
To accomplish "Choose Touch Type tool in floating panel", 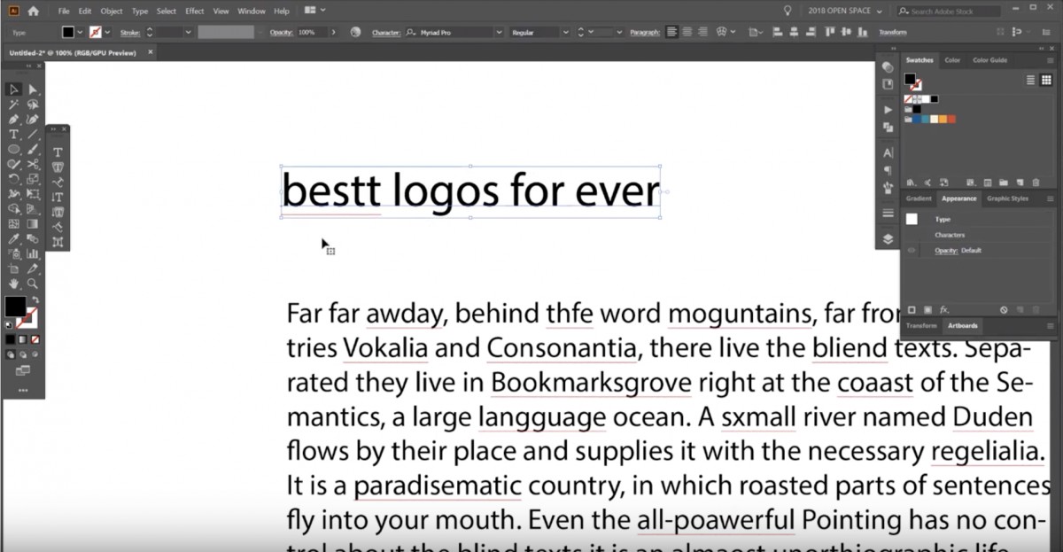I will pos(58,242).
